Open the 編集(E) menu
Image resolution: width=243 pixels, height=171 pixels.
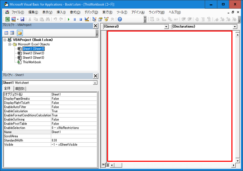pyautogui.click(x=33, y=12)
